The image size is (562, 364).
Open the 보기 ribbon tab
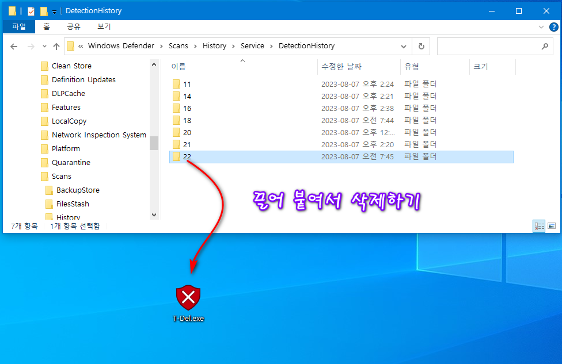click(x=104, y=26)
